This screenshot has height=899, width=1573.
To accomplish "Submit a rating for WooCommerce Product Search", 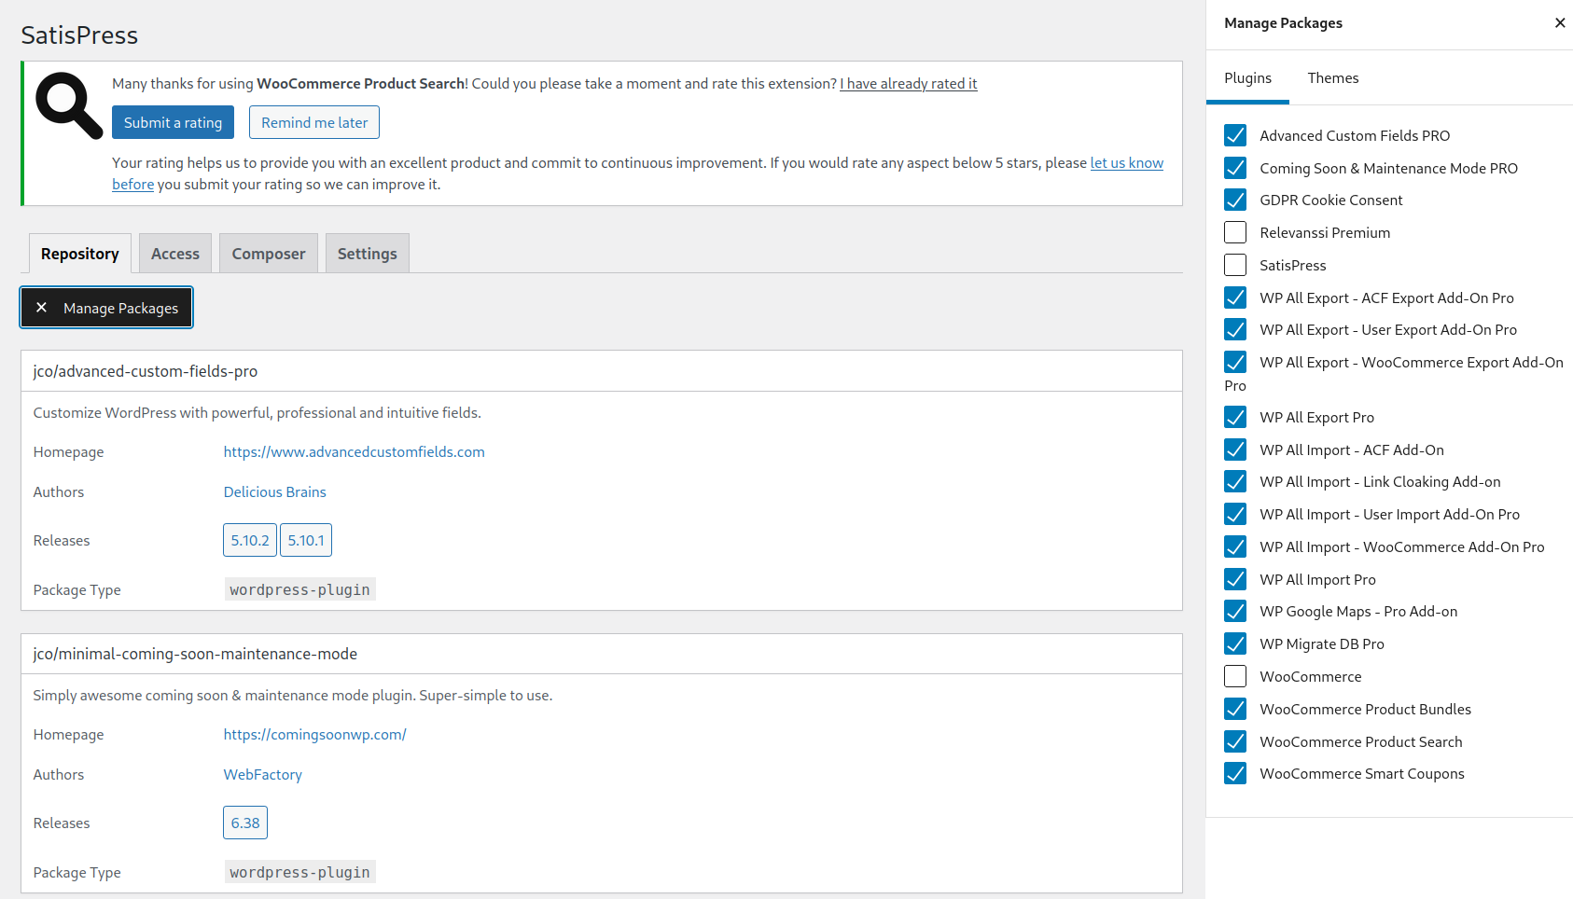I will [x=173, y=122].
